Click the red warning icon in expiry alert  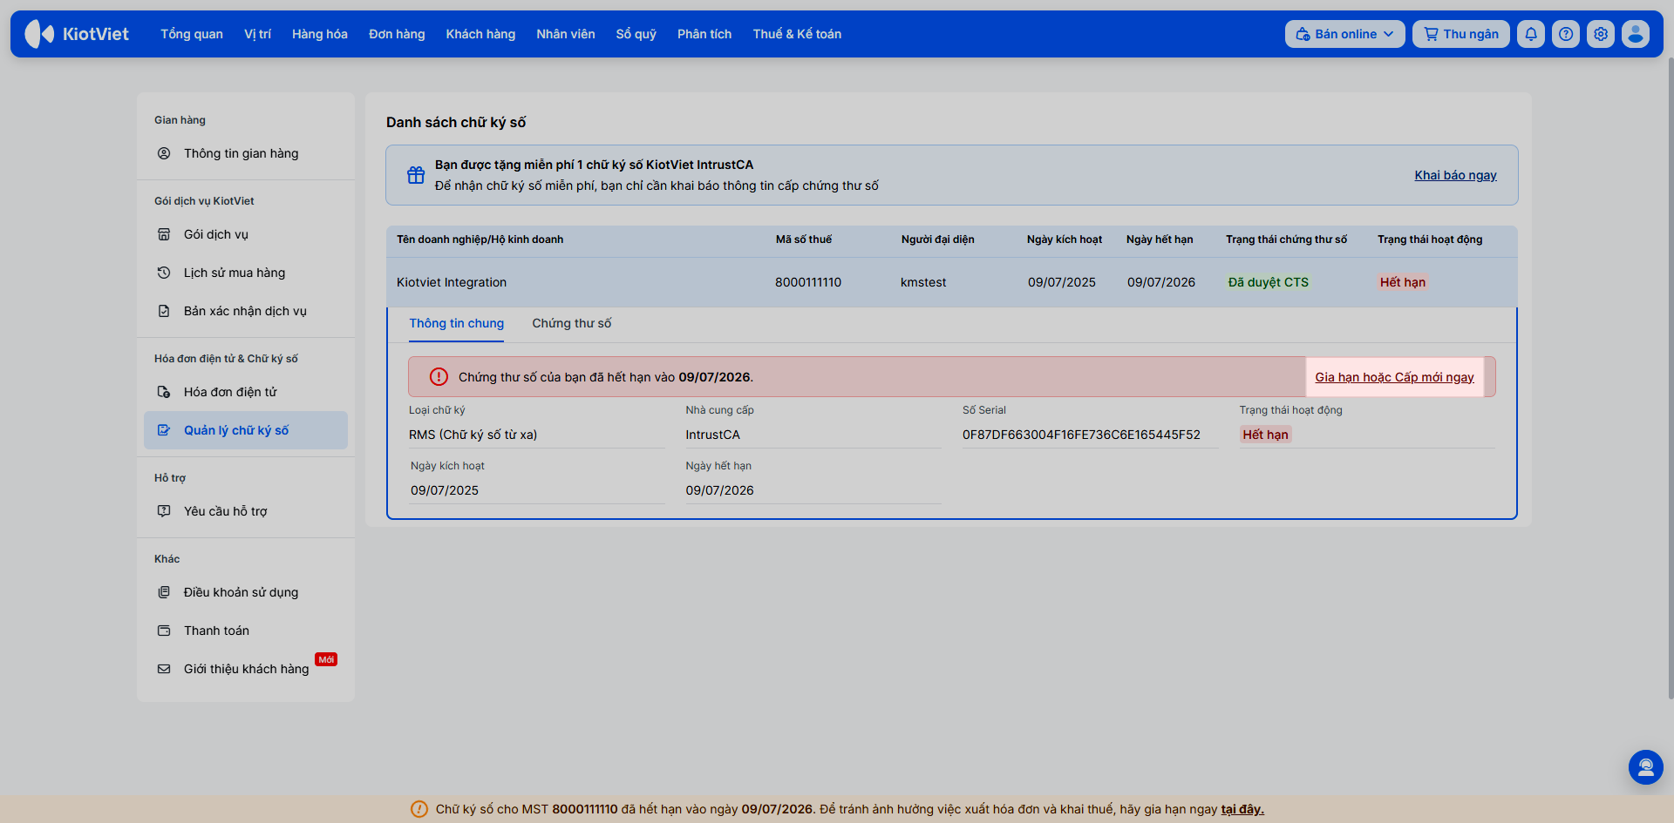439,377
